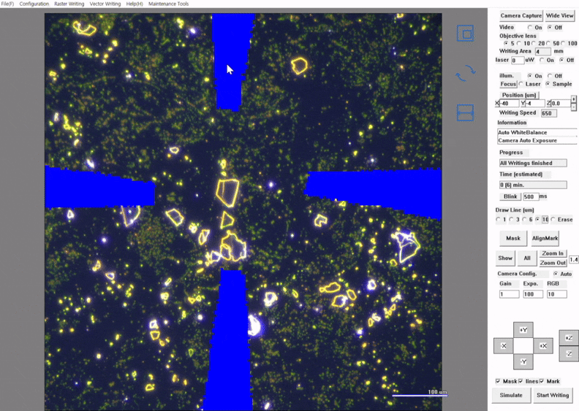Open the Configuration menu

[34, 4]
